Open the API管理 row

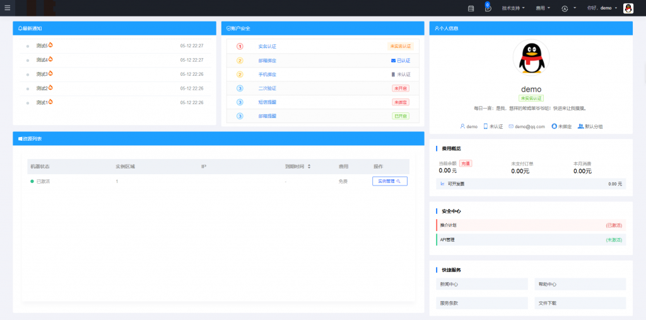(531, 240)
